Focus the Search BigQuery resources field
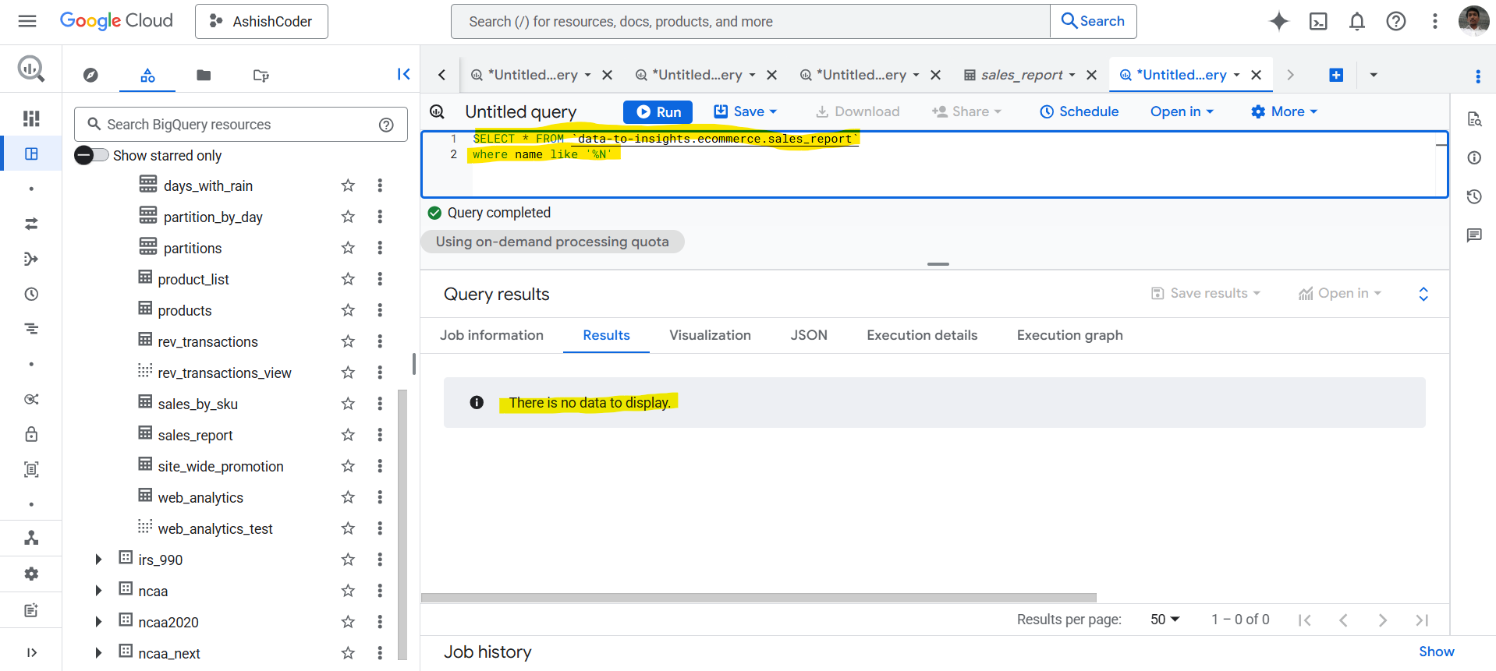This screenshot has width=1496, height=671. [241, 125]
